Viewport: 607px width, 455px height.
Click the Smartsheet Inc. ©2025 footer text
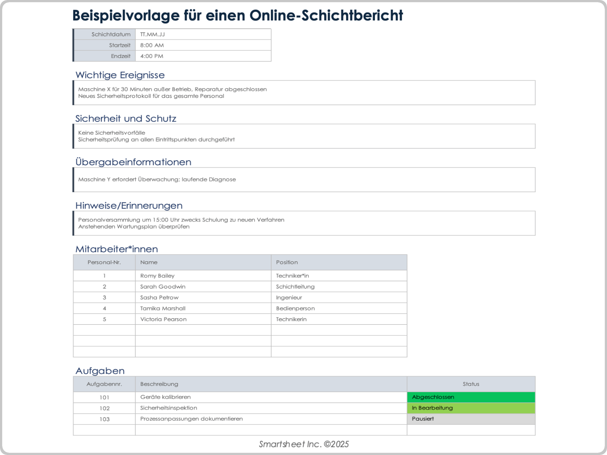tap(303, 444)
